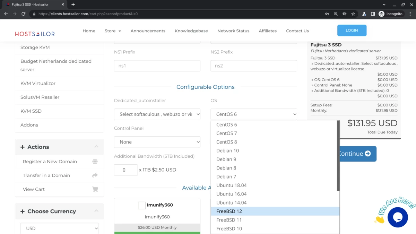Click the NS1 Prefix input field
This screenshot has height=234, width=416.
(x=157, y=66)
